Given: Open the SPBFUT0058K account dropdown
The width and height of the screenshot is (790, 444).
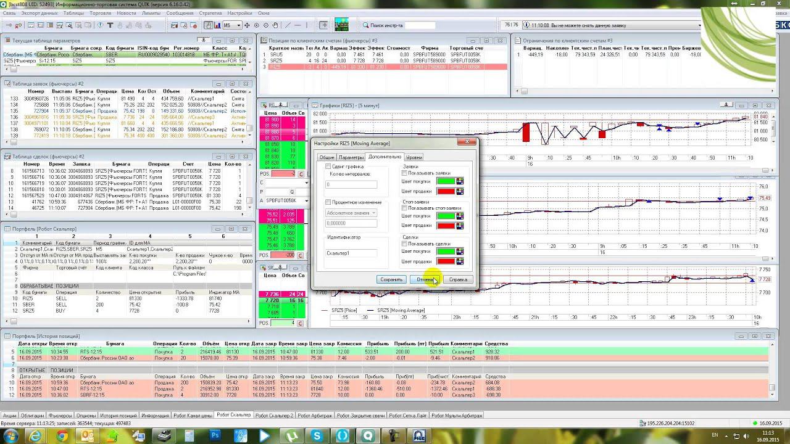Looking at the screenshot, I should 287,200.
